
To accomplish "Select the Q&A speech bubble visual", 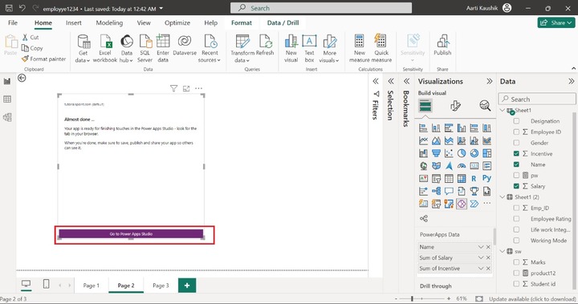I will click(x=449, y=191).
